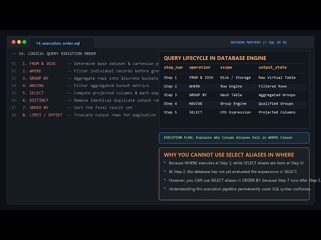This screenshot has width=321, height=240.
Task: Click the 'Step 4' table cell
Action: [x=170, y=103]
